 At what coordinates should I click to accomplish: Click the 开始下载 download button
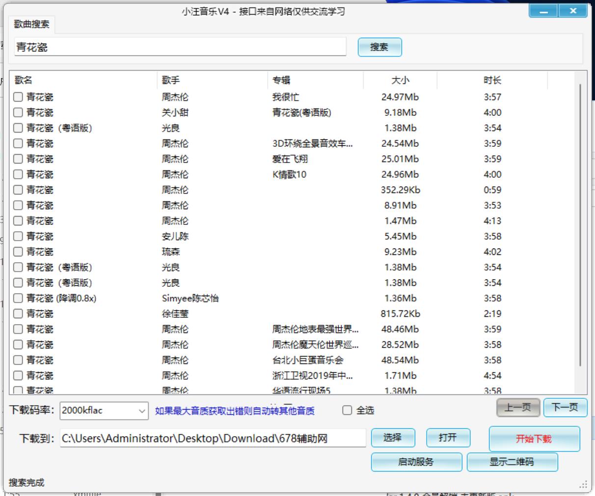[535, 439]
